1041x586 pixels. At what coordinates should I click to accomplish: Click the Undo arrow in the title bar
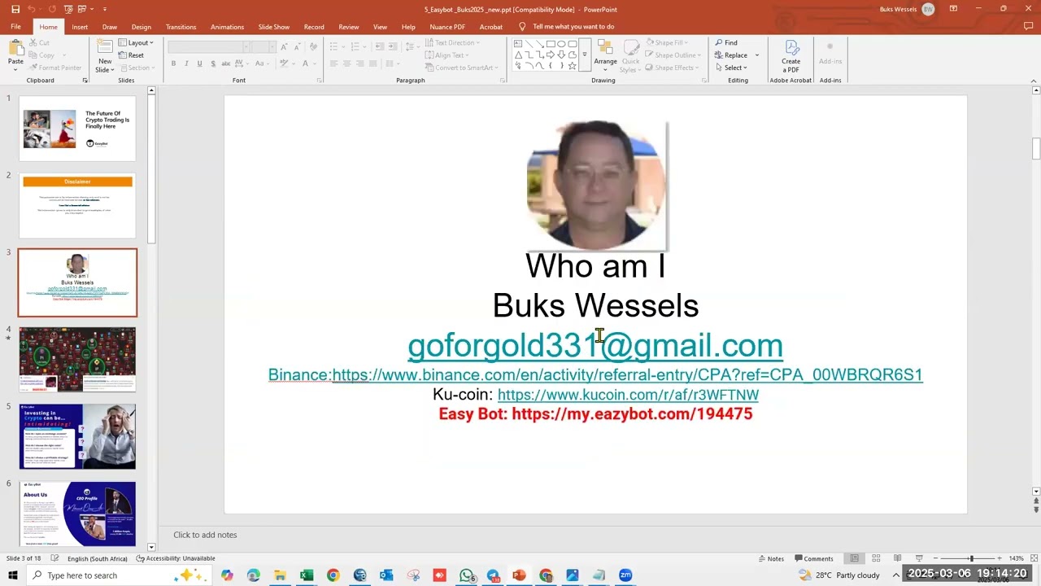point(32,9)
